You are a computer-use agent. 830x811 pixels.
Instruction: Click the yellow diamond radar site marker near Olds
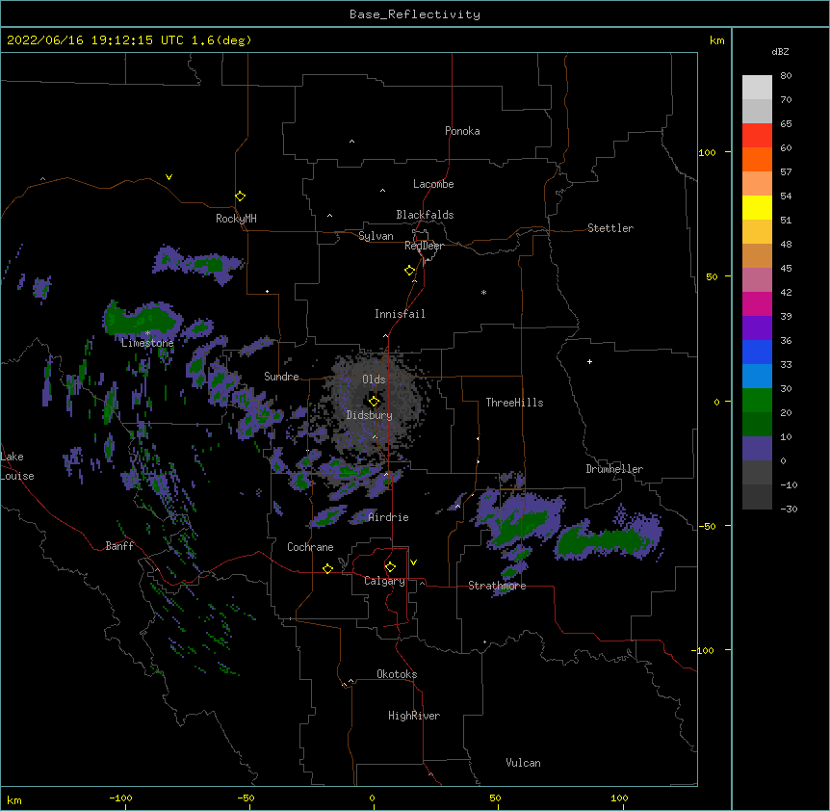[374, 401]
